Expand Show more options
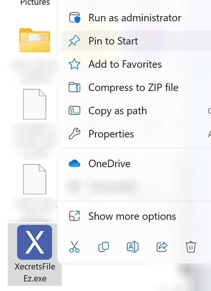This screenshot has width=211, height=291. [132, 216]
